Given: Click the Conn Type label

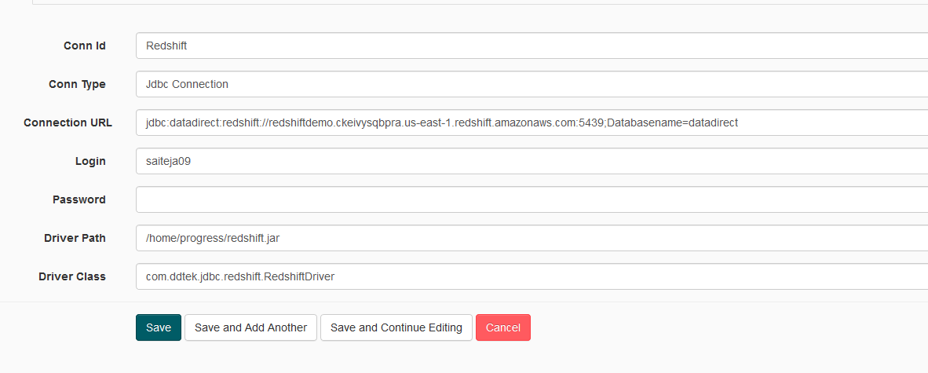Looking at the screenshot, I should click(77, 84).
